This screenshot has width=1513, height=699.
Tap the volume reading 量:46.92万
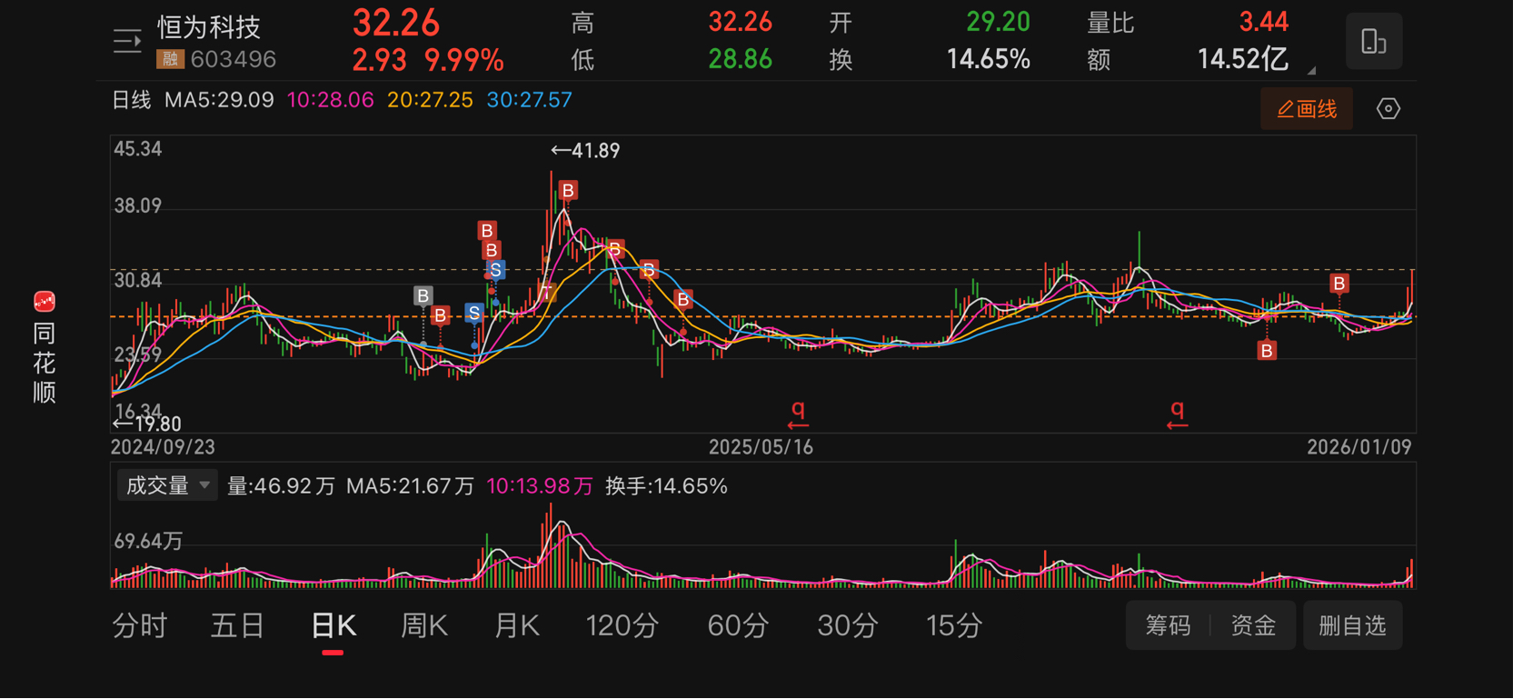(281, 486)
